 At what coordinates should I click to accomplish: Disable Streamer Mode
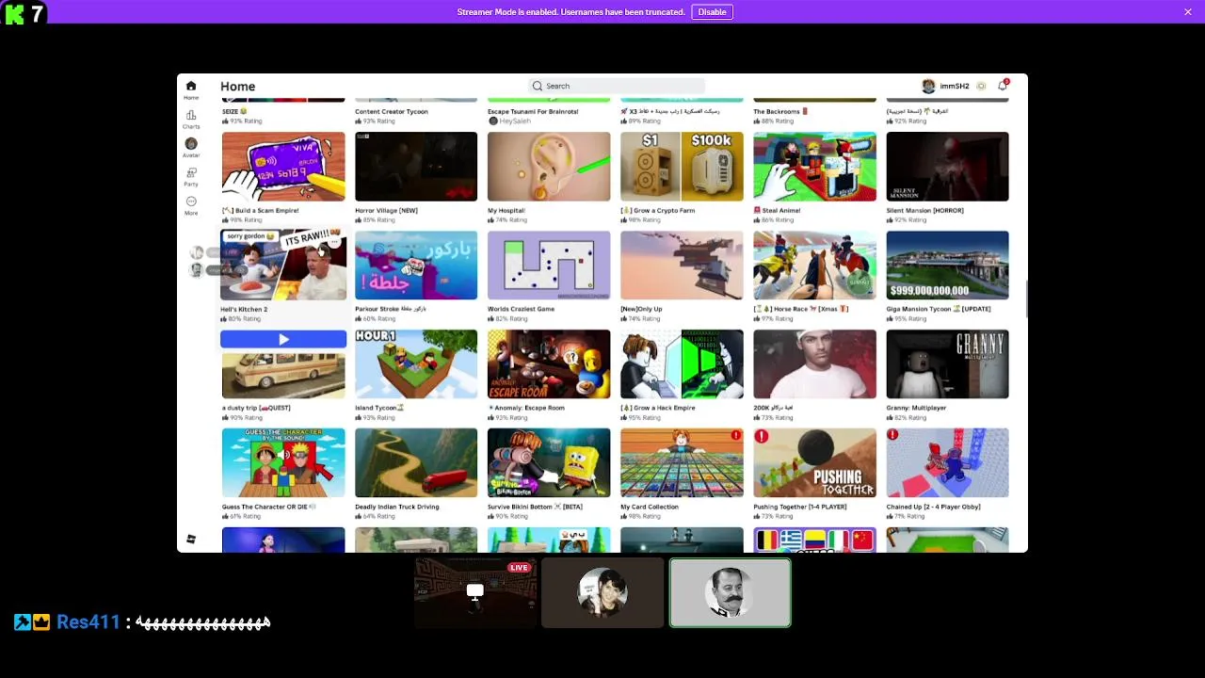click(x=712, y=11)
